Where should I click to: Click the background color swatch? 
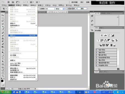(3, 82)
